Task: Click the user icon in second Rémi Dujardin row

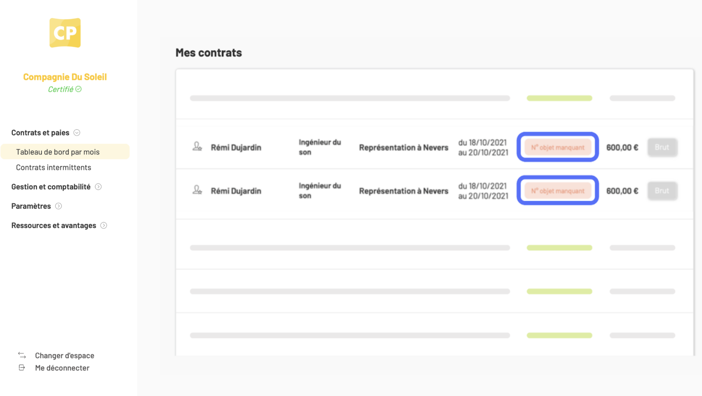Action: coord(197,190)
